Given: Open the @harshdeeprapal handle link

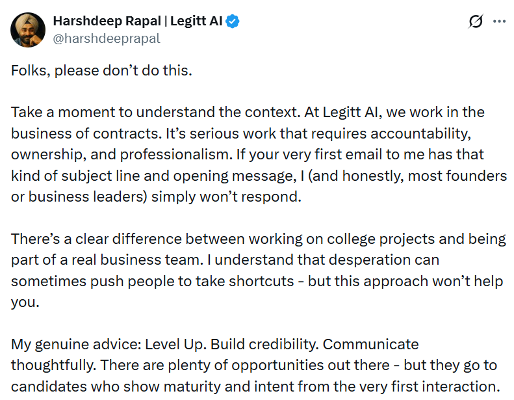Looking at the screenshot, I should [x=106, y=38].
